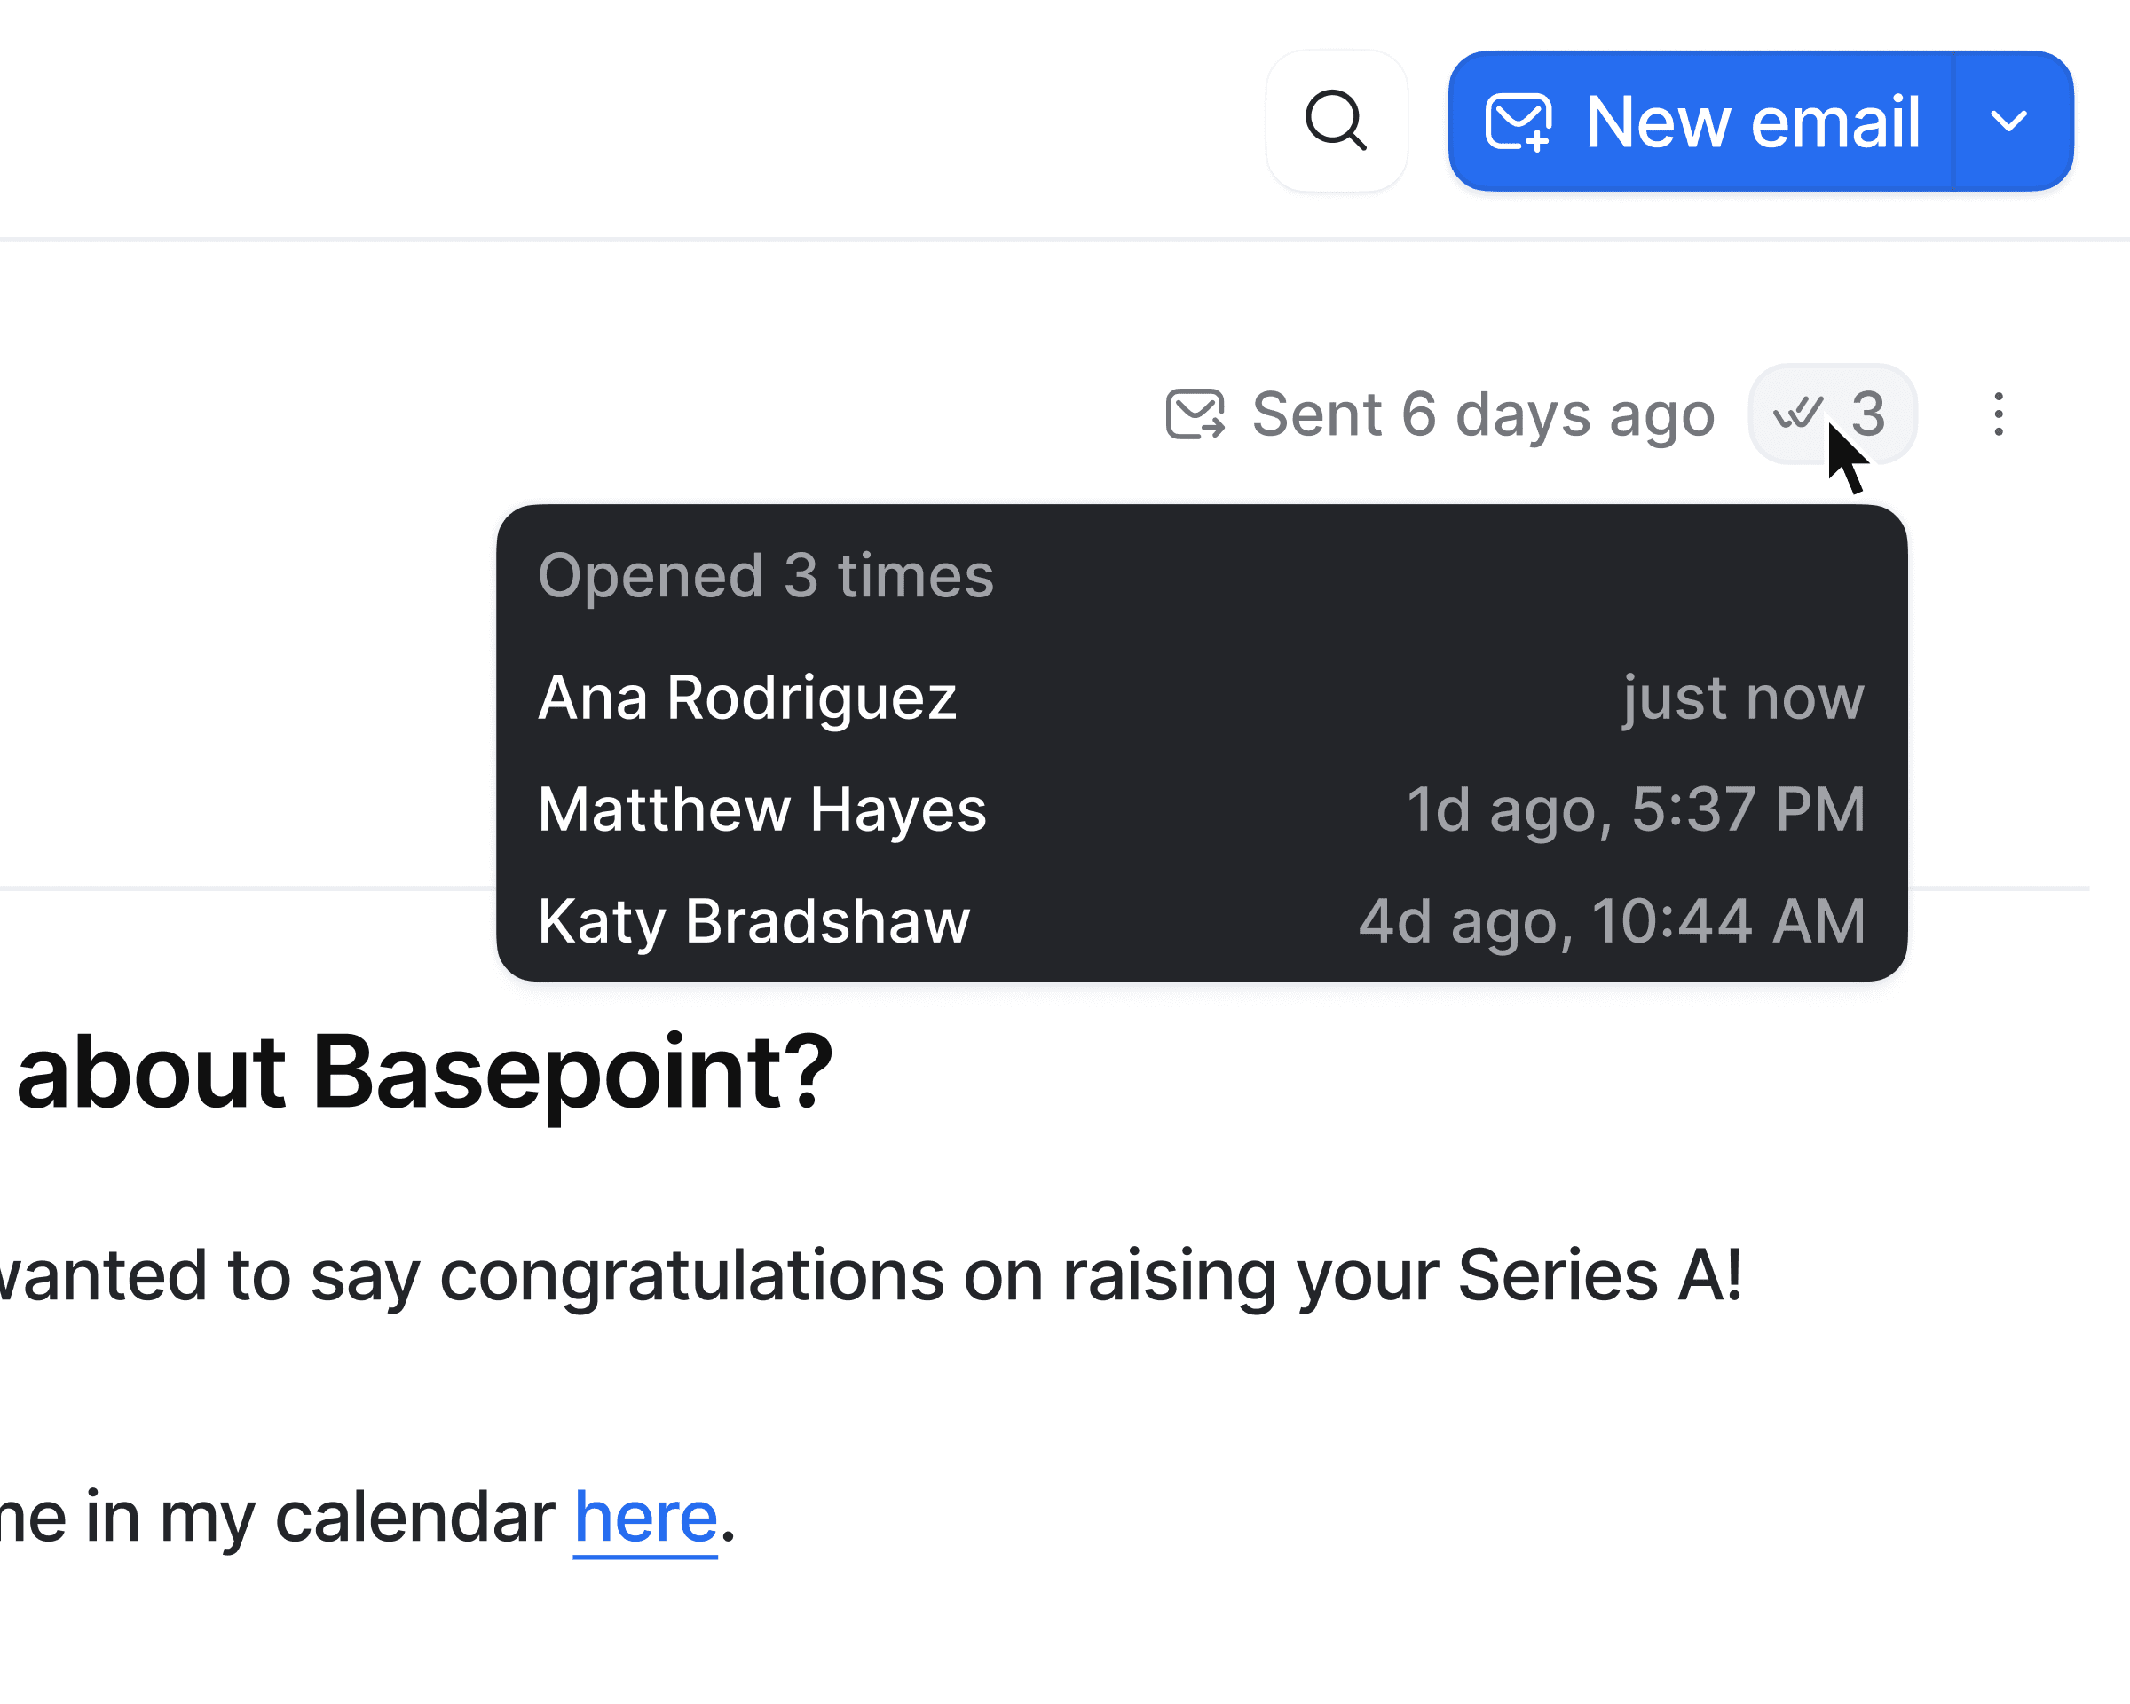Click the "4d ago, 10:44 AM" timestamp

1613,920
